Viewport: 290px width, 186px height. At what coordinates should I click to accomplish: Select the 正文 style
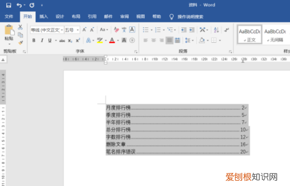click(249, 35)
